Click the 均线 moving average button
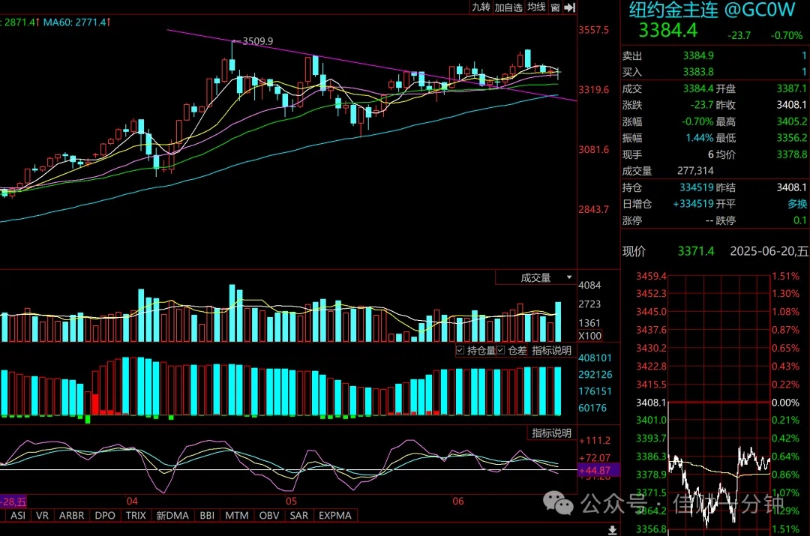The width and height of the screenshot is (810, 536). tap(536, 7)
